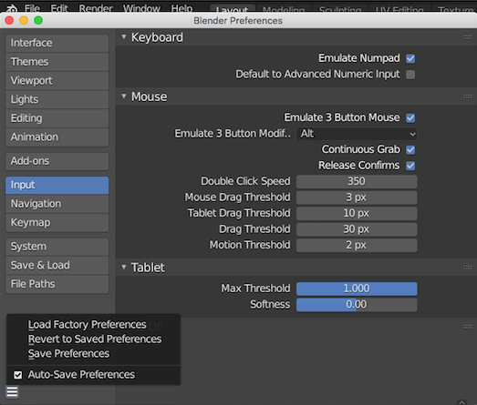Disable the Emulate Numpad checkbox
Image resolution: width=477 pixels, height=405 pixels.
(410, 58)
